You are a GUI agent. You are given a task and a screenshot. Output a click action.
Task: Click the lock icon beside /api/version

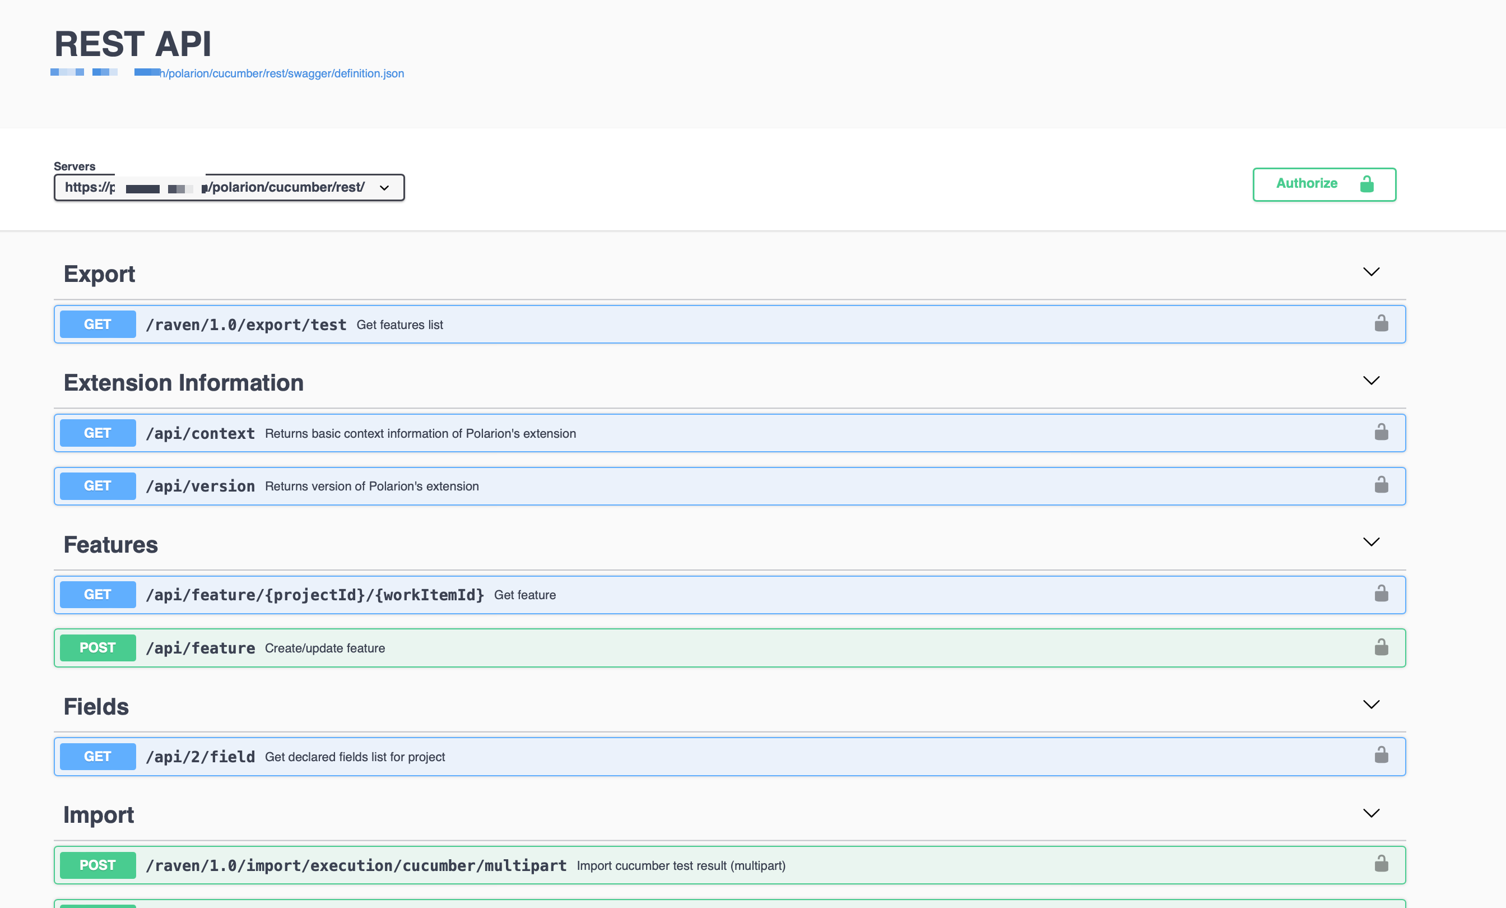(1382, 485)
